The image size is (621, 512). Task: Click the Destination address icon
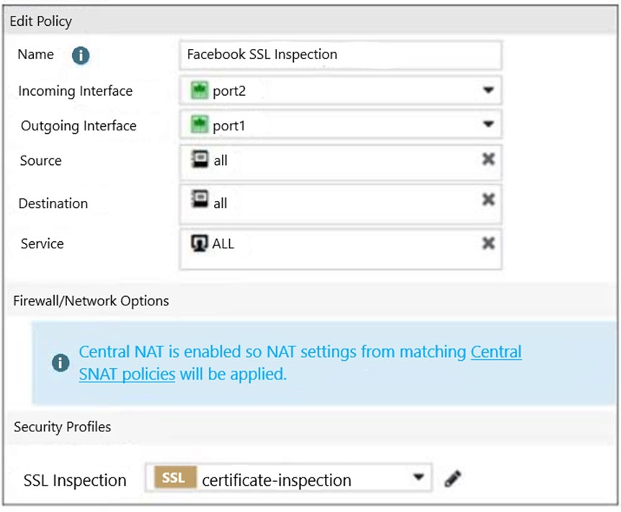200,199
